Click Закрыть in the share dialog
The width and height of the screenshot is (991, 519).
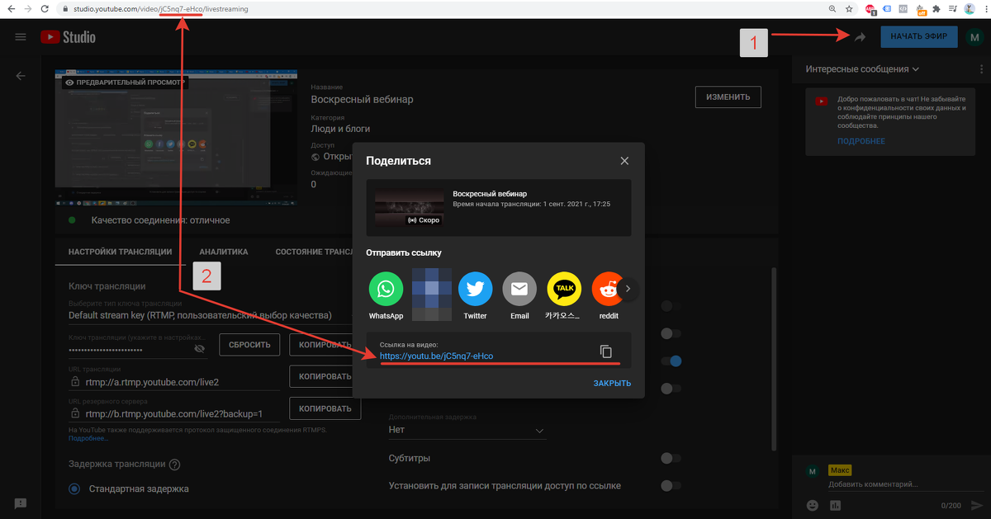coord(611,383)
